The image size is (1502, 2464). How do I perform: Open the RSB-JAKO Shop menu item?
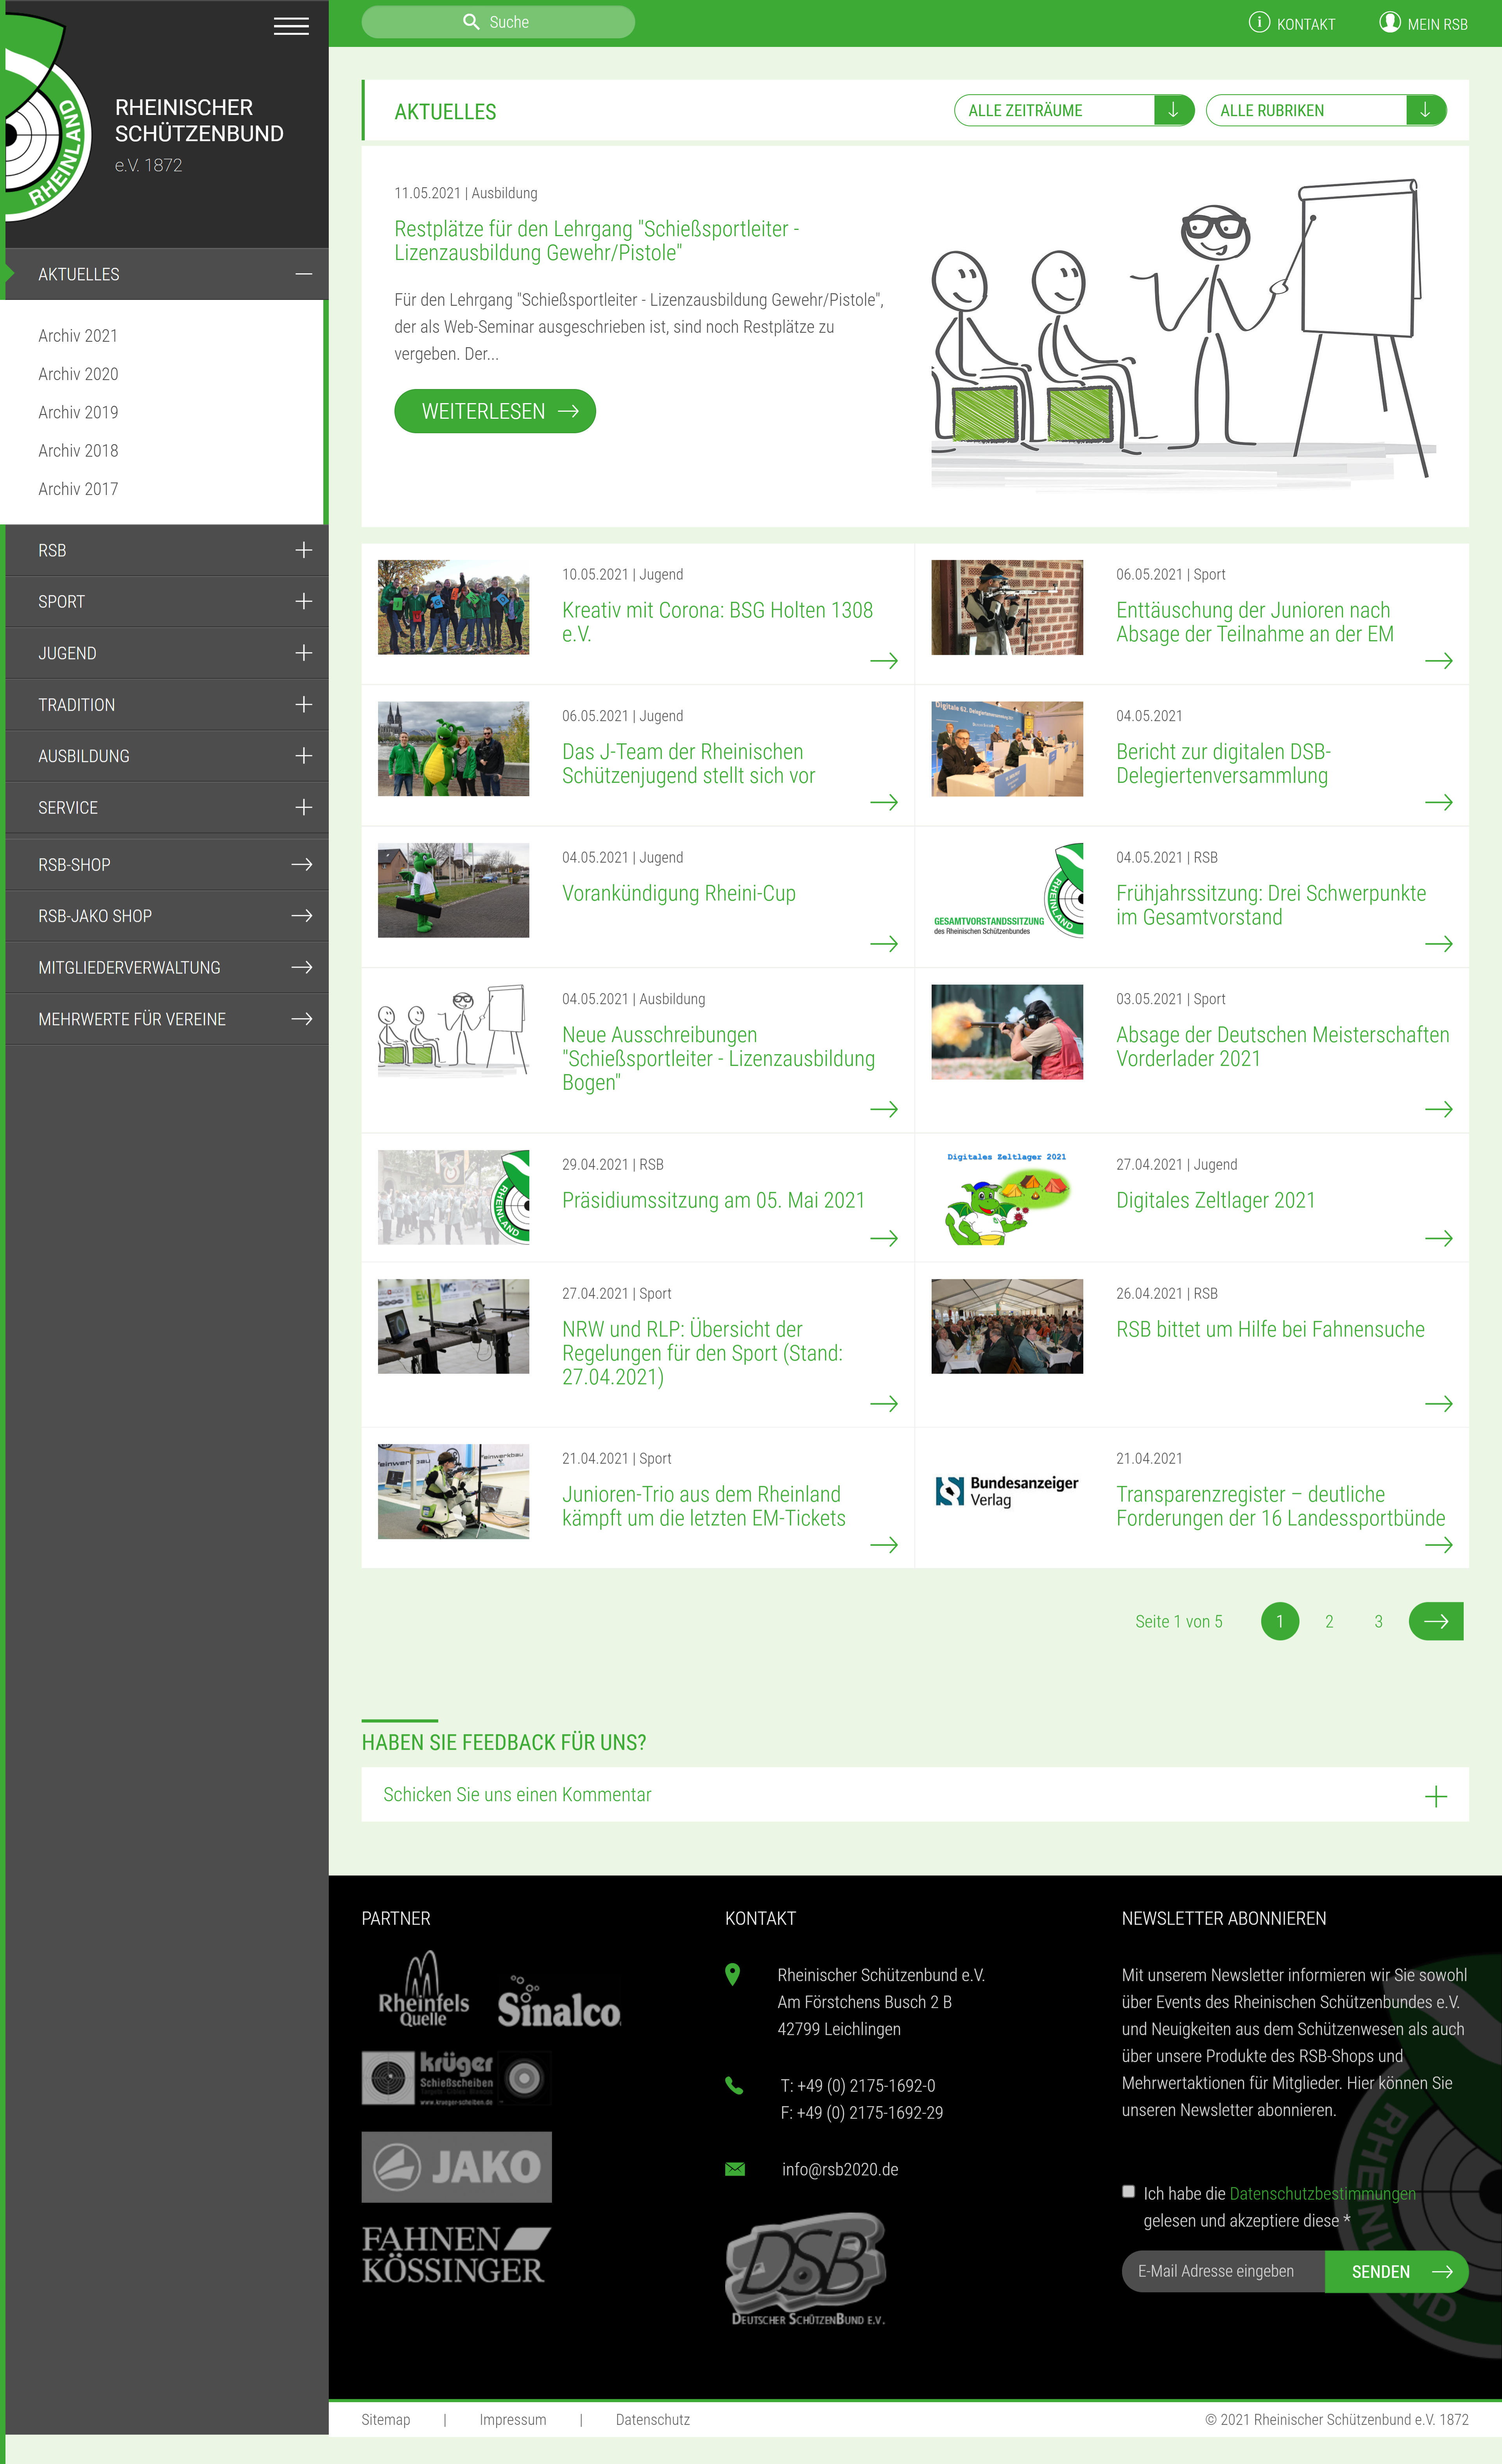pos(167,916)
